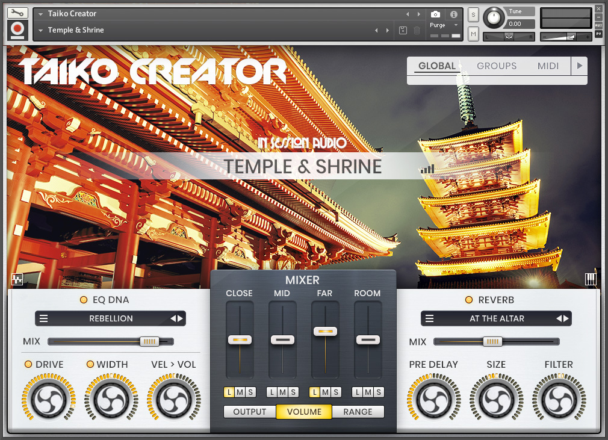Open the Purge dropdown menu
Viewport: 608px width, 440px height.
(444, 25)
